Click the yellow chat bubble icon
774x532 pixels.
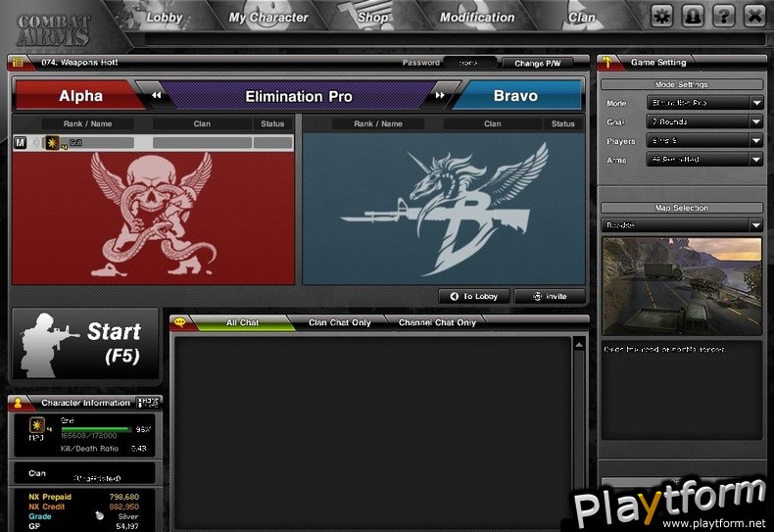coord(179,322)
